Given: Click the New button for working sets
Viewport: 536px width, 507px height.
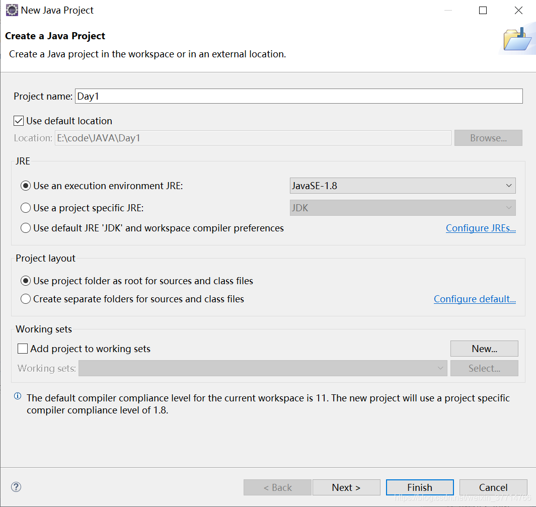Looking at the screenshot, I should 484,348.
